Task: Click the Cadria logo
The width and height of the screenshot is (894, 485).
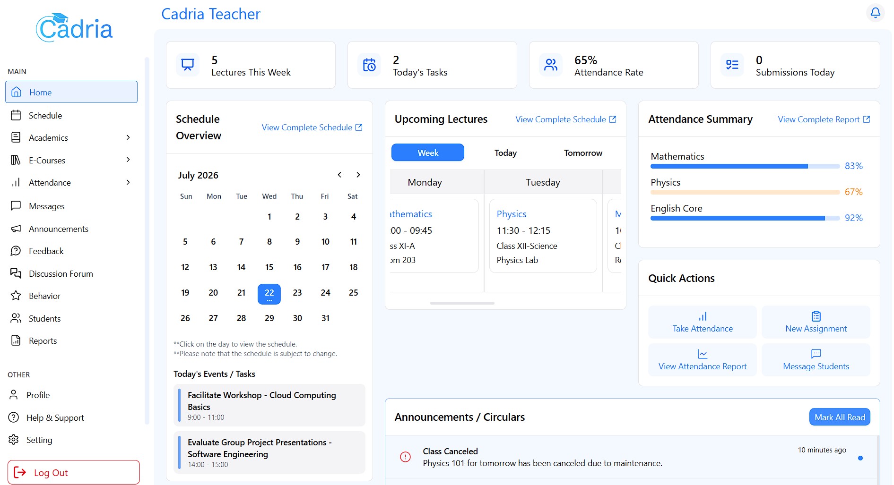Action: [x=74, y=28]
